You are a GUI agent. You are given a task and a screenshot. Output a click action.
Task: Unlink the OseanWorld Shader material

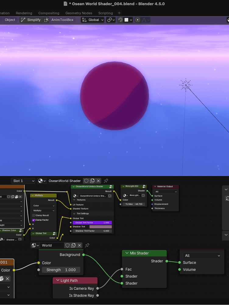coord(98,181)
